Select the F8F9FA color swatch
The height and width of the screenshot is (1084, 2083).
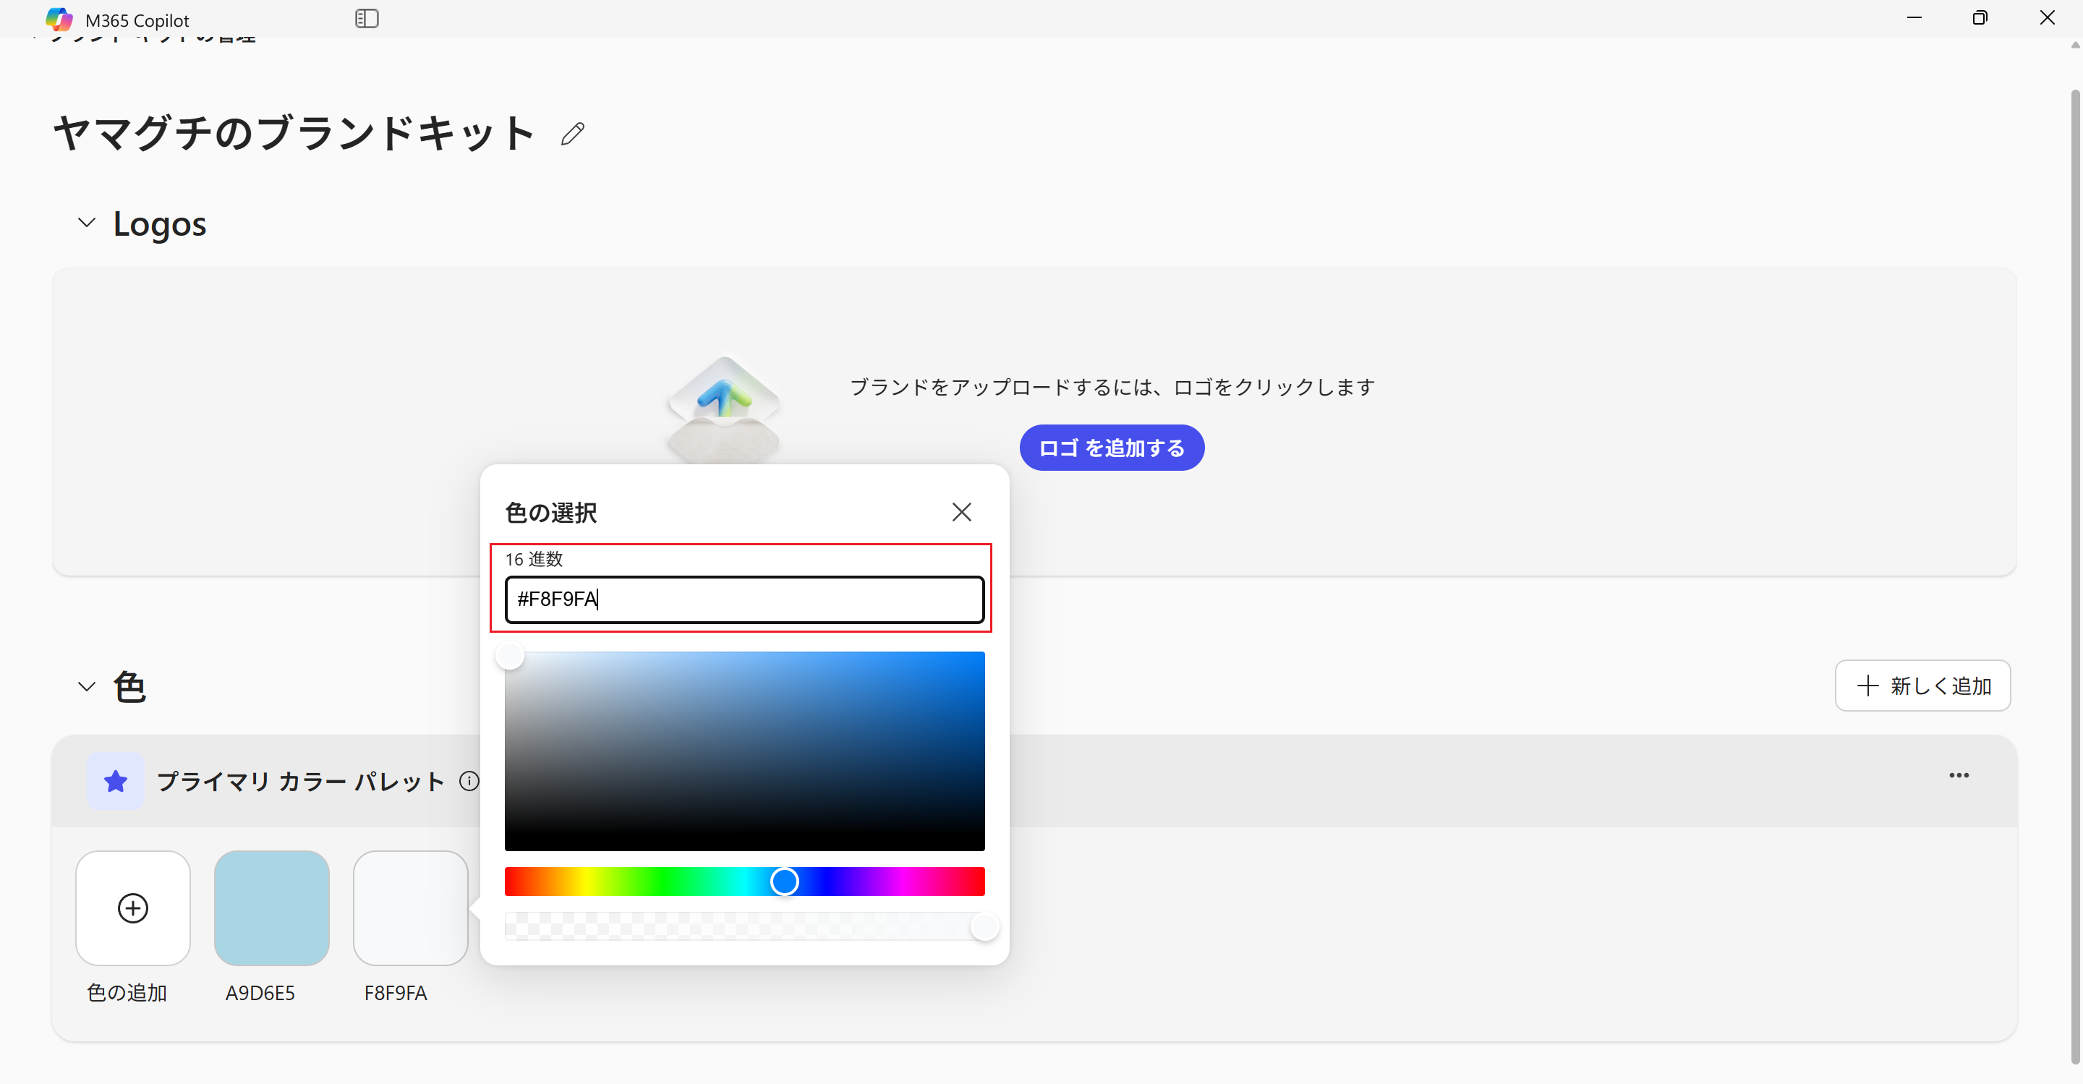tap(410, 908)
